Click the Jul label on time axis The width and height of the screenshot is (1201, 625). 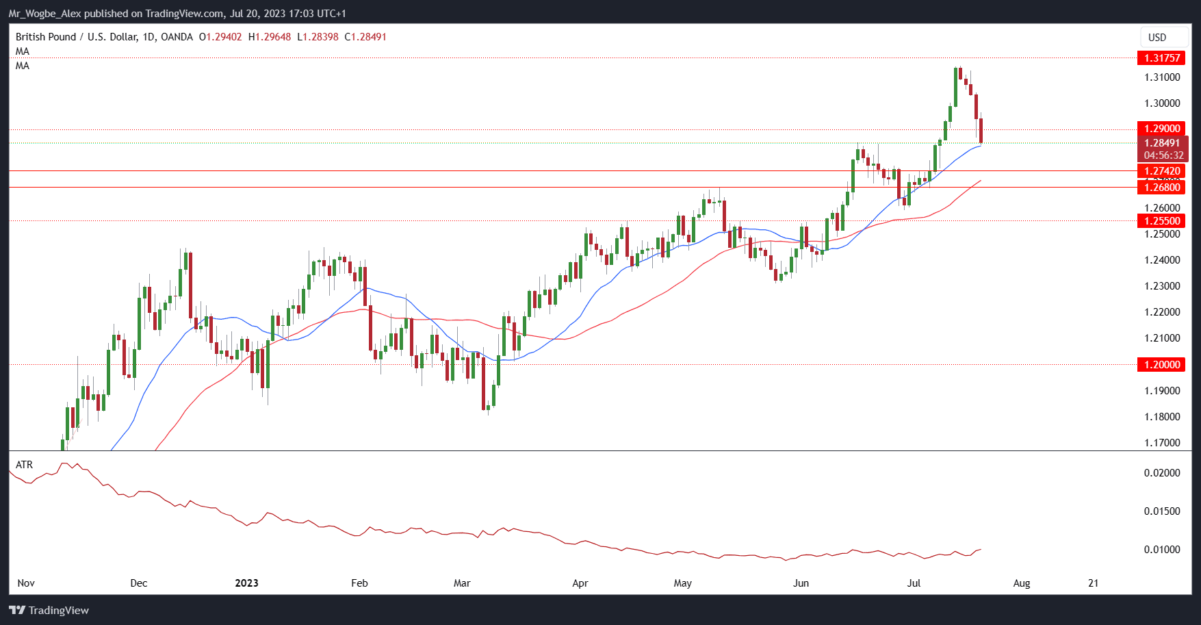coord(914,583)
